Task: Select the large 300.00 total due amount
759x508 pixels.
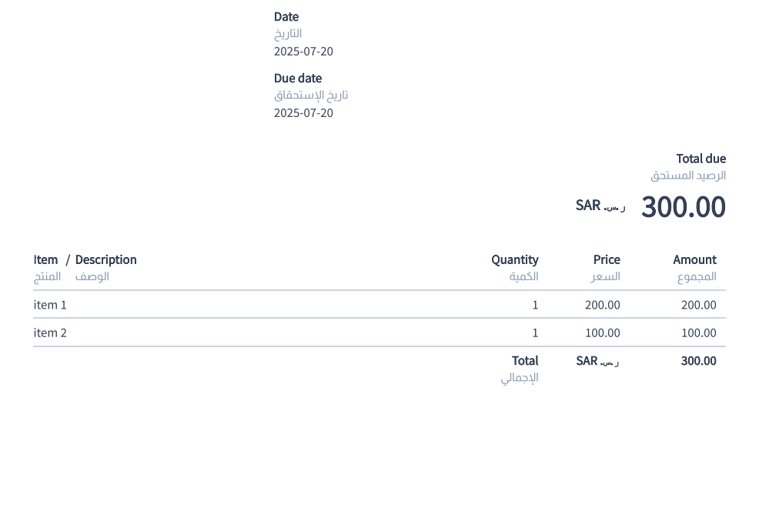Action: click(x=683, y=206)
